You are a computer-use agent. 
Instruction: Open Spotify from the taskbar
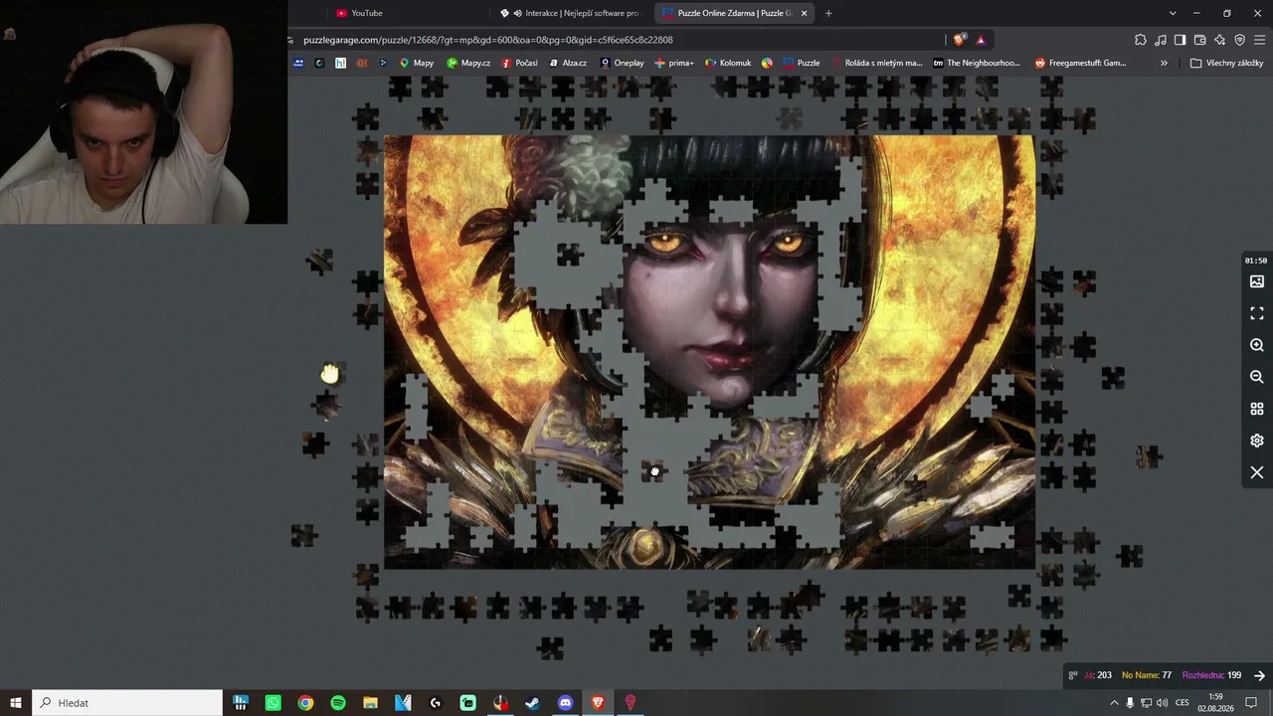coord(338,703)
